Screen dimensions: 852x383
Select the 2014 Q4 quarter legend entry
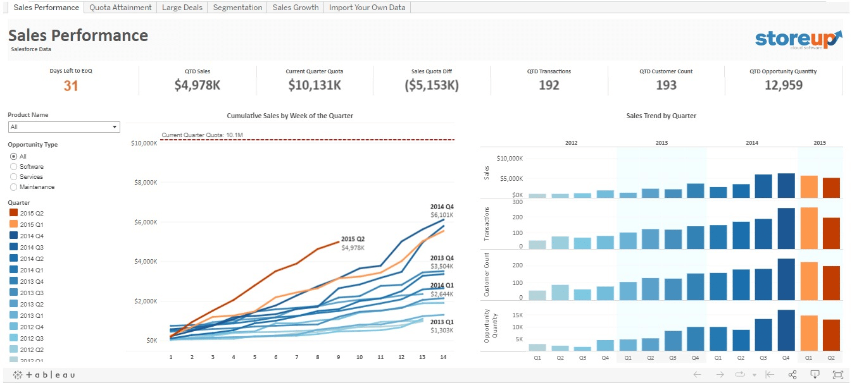coord(31,236)
